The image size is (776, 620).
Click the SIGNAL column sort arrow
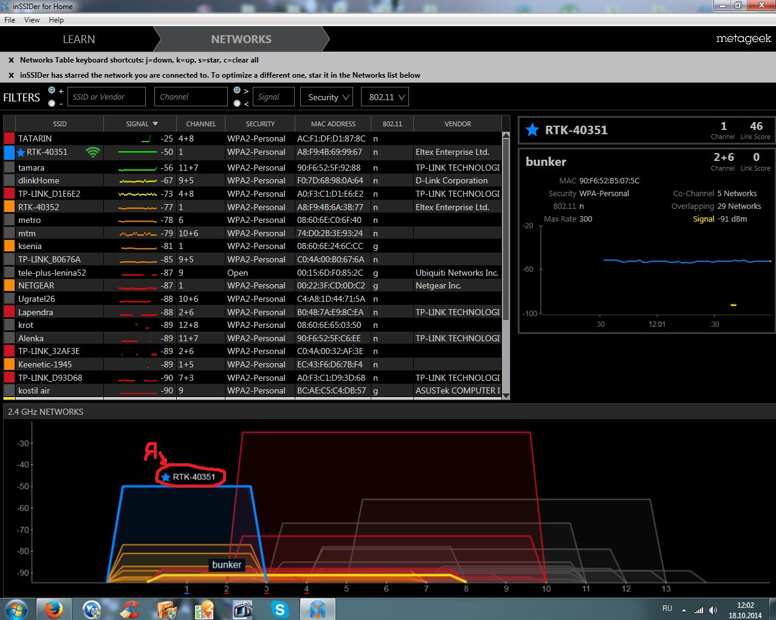[x=155, y=124]
